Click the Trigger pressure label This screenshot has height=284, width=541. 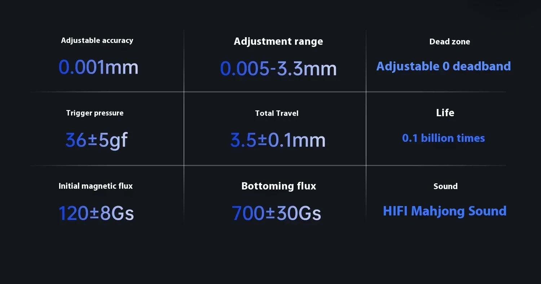(x=94, y=113)
